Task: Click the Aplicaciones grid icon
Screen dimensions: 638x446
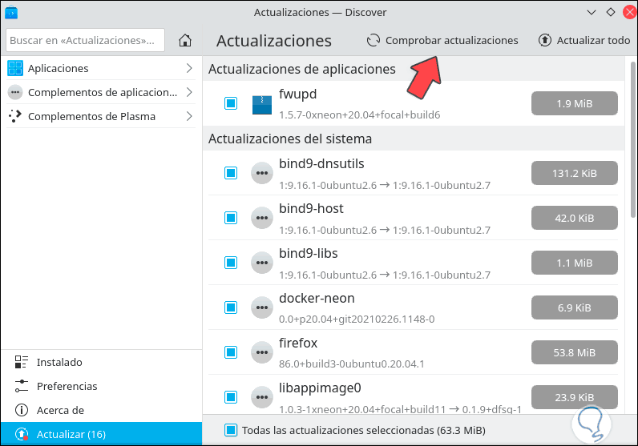Action: pyautogui.click(x=15, y=68)
